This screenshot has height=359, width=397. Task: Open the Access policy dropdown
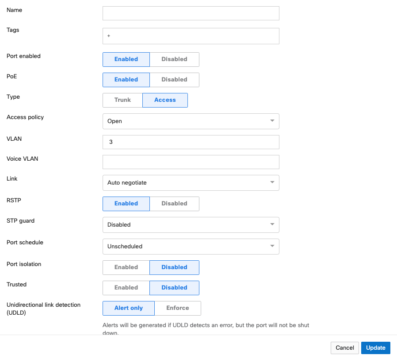tap(191, 121)
